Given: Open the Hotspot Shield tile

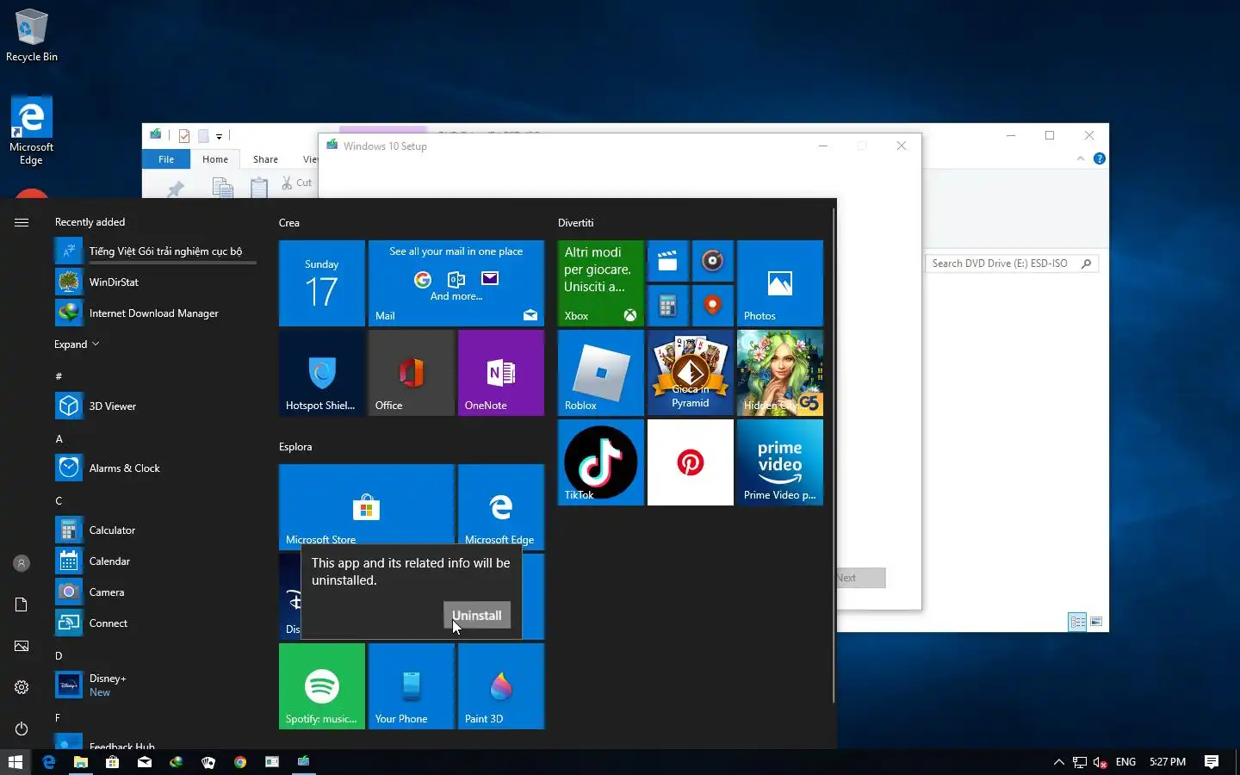Looking at the screenshot, I should (x=322, y=373).
